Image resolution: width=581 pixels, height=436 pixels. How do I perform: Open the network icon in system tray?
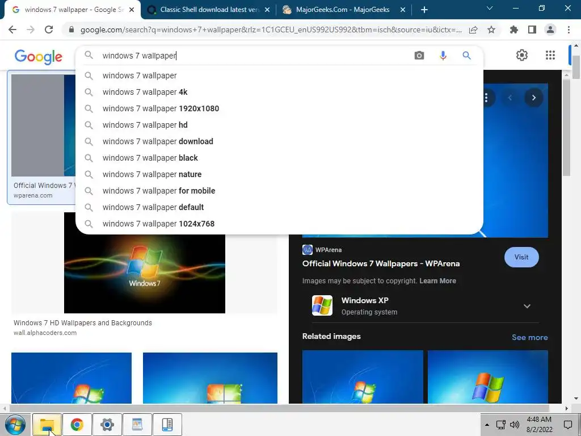(x=500, y=425)
